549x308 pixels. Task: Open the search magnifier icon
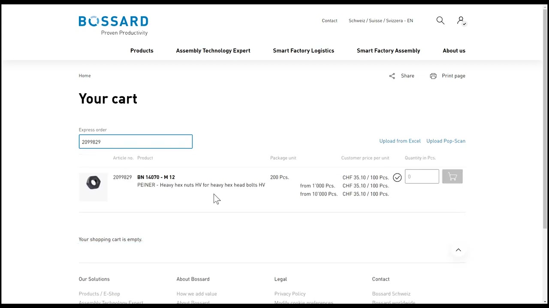(x=440, y=21)
